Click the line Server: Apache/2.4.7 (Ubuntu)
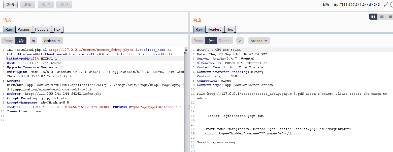Image resolution: width=393 pixels, height=152 pixels. 226,59
